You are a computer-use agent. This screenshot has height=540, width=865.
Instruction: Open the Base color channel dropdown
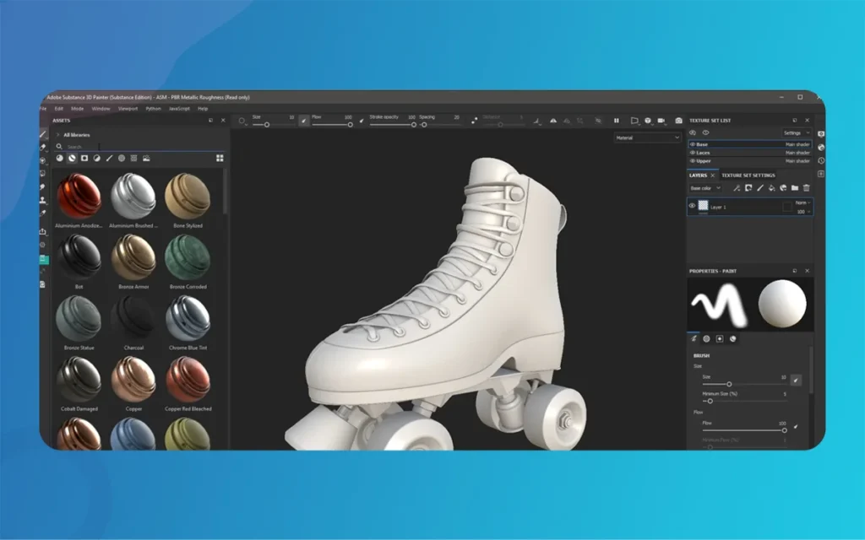(x=705, y=188)
